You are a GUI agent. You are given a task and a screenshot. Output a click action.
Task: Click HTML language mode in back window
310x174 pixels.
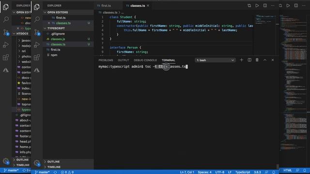coord(287,170)
